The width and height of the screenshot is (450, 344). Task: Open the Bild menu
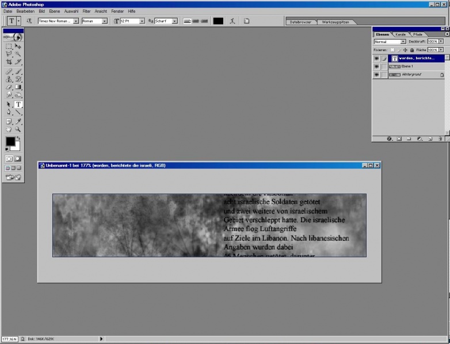(41, 11)
